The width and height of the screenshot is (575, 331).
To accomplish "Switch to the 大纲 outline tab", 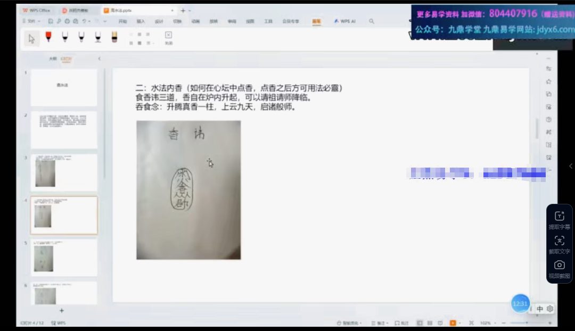I will (x=52, y=59).
